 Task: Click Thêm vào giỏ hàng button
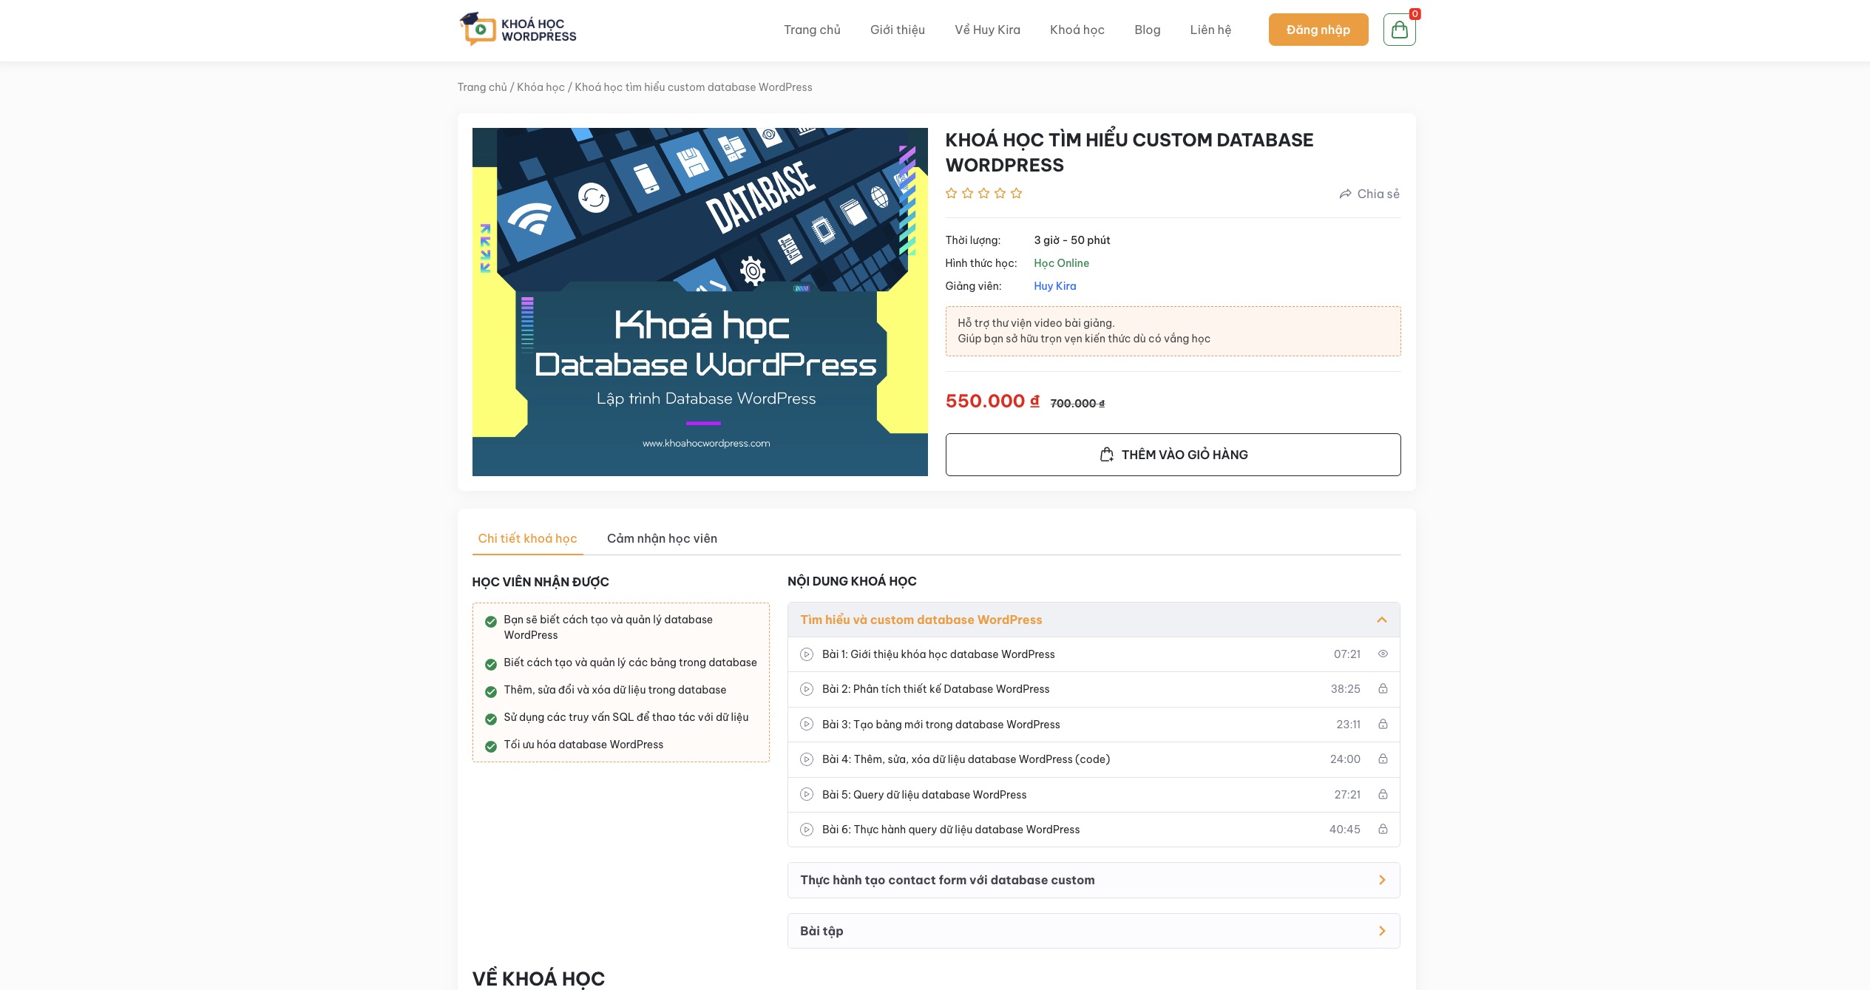(1173, 455)
